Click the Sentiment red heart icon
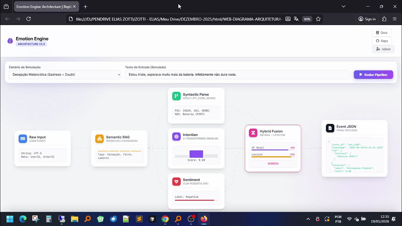Viewport: 402px width, 226px height. pyautogui.click(x=177, y=181)
